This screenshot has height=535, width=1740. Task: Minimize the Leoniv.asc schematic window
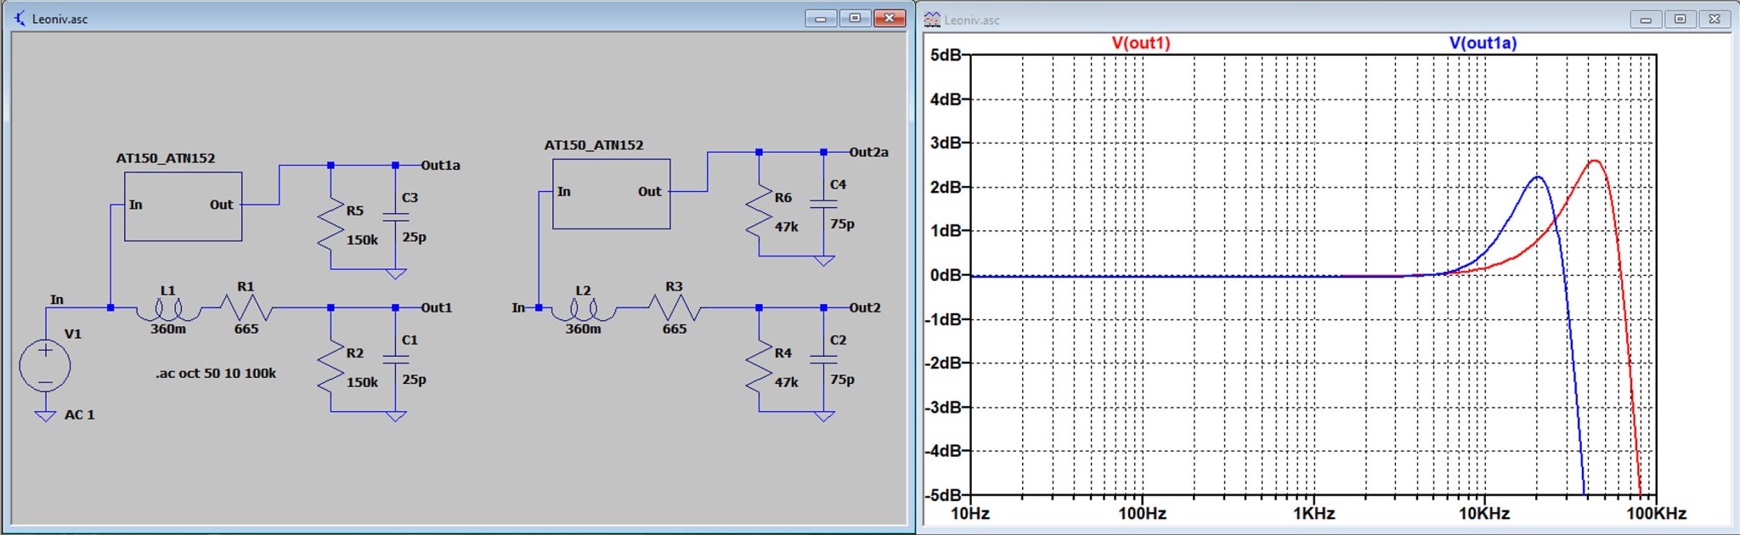[x=821, y=19]
